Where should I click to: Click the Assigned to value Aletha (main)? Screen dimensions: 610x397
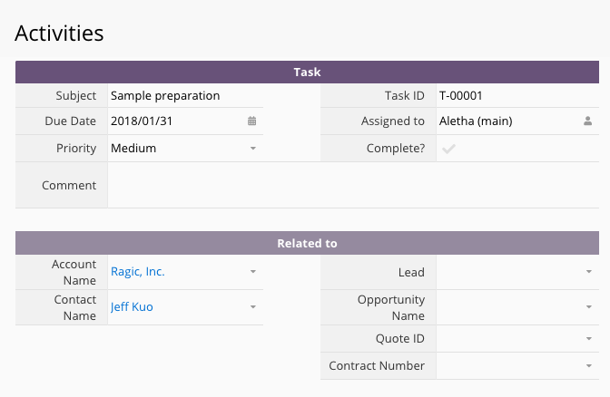pyautogui.click(x=476, y=121)
